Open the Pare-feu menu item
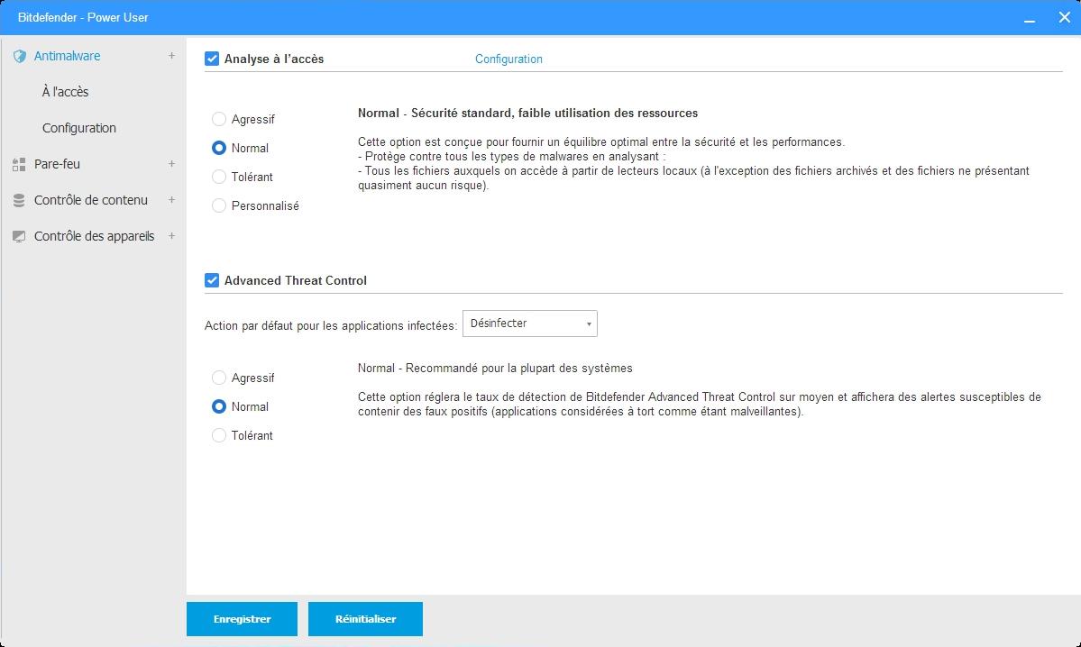Viewport: 1081px width, 647px height. point(57,164)
